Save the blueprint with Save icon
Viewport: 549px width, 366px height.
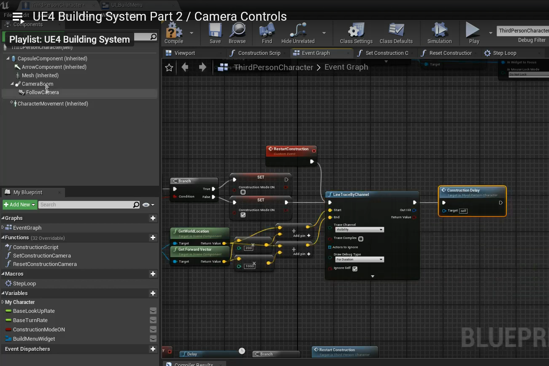[x=215, y=32]
